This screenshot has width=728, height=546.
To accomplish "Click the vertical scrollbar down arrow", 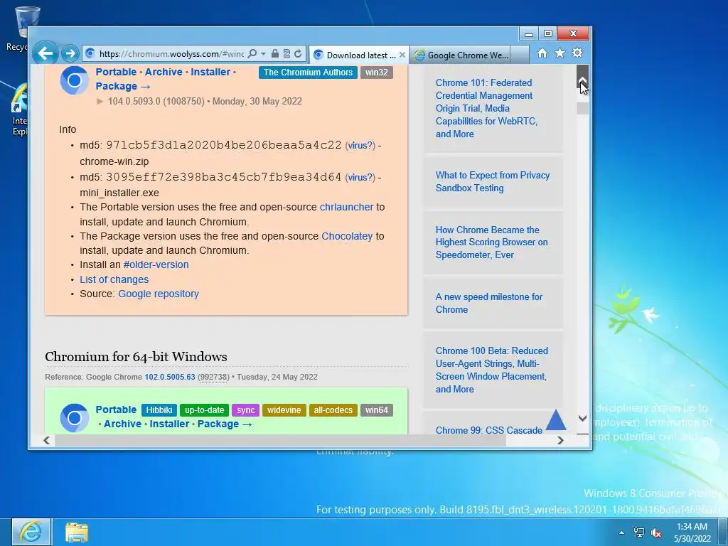I will [583, 418].
